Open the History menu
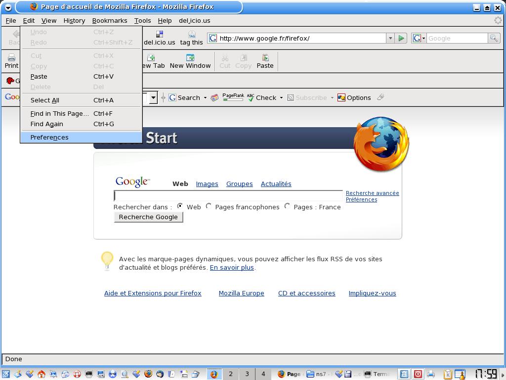The image size is (506, 380). pos(74,21)
